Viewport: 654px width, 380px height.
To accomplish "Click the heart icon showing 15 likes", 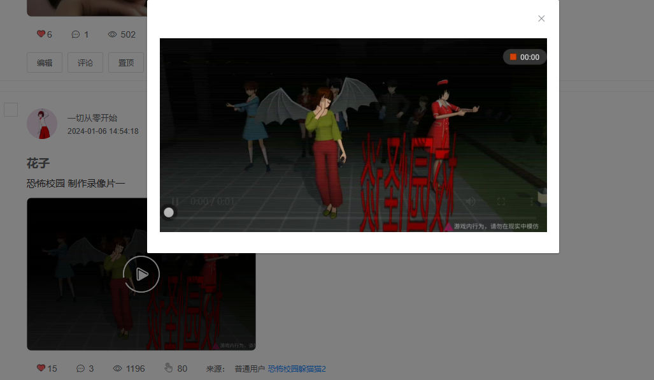I will [x=41, y=368].
